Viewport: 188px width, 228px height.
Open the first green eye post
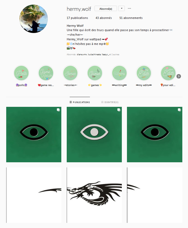point(34,134)
